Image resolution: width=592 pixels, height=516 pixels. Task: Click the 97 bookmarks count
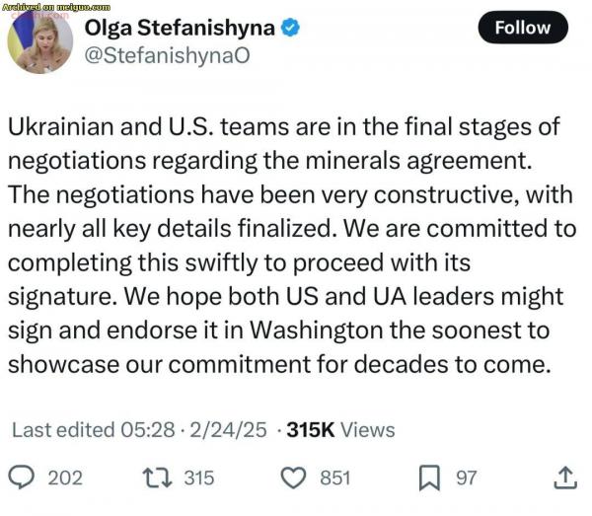467,478
